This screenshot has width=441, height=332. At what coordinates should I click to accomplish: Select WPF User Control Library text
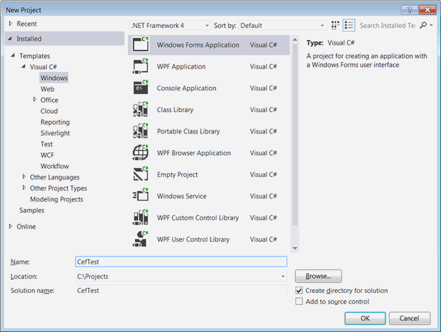point(193,239)
